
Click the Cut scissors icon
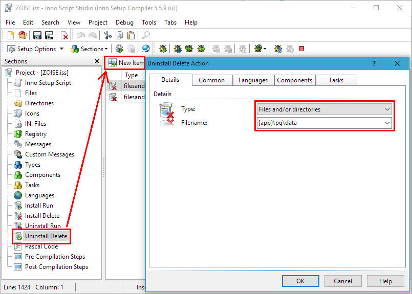click(x=107, y=35)
